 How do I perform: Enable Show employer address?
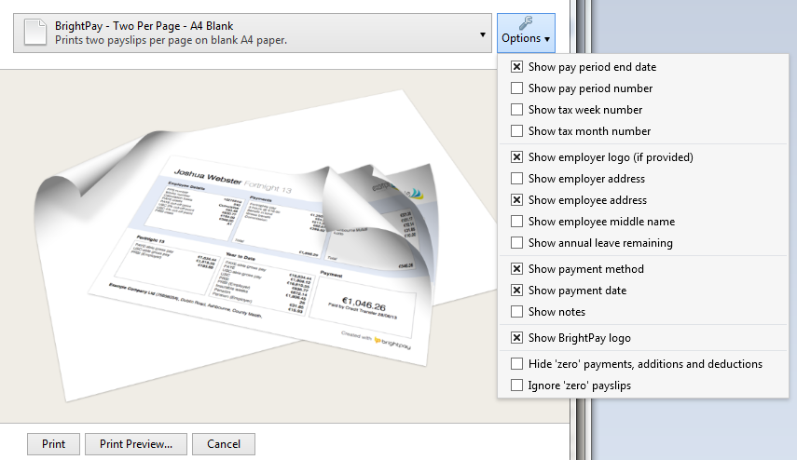(x=516, y=179)
